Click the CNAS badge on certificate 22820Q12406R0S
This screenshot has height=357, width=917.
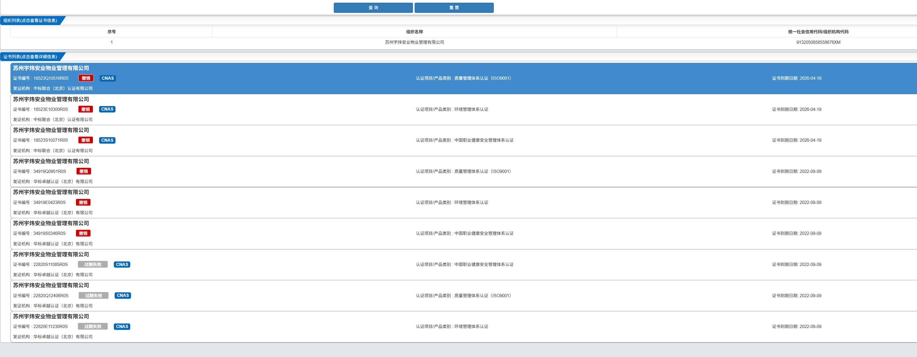pyautogui.click(x=122, y=296)
